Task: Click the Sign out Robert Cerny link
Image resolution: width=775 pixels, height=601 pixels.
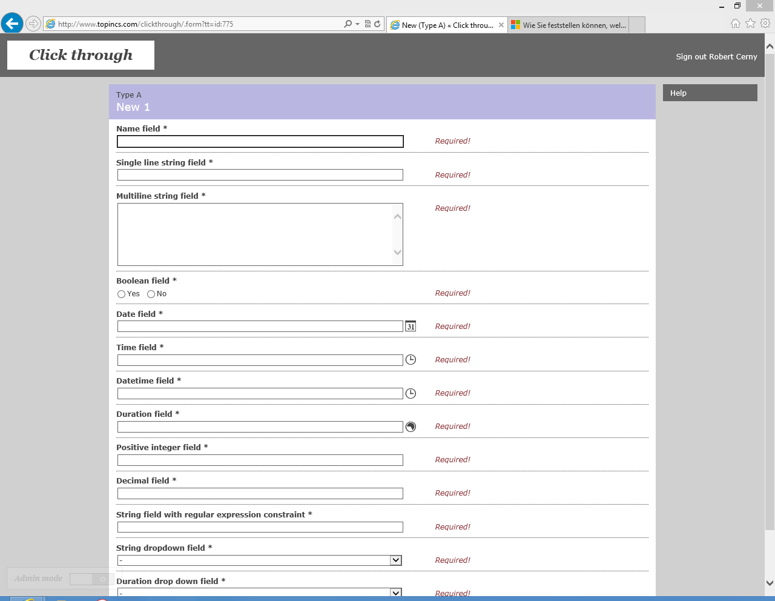Action: (x=716, y=57)
